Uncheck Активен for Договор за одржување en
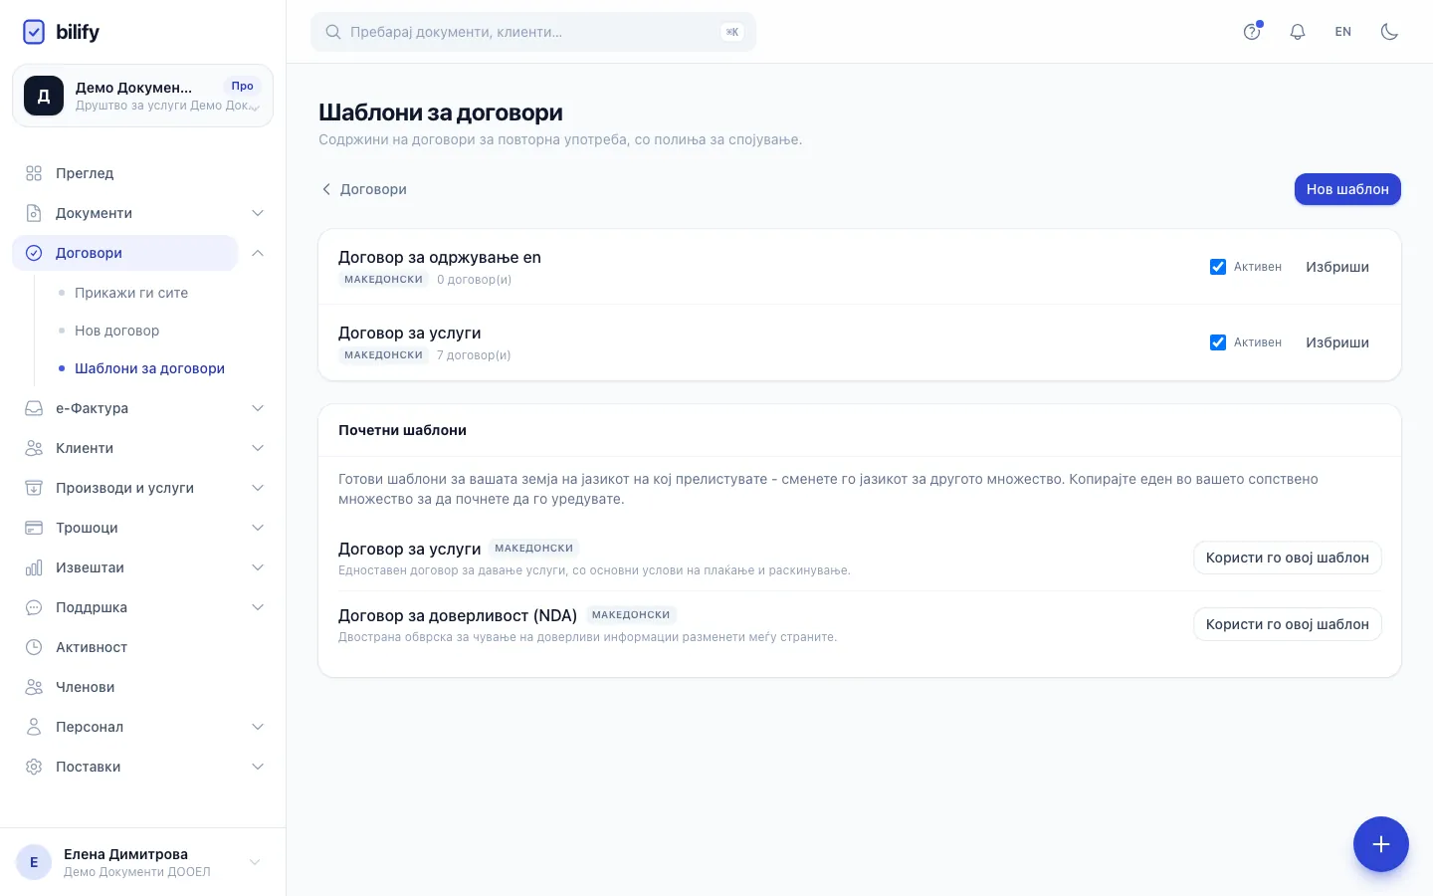The width and height of the screenshot is (1433, 896). [1218, 267]
